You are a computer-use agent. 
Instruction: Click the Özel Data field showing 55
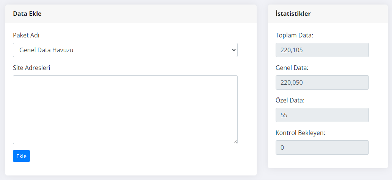click(x=322, y=115)
